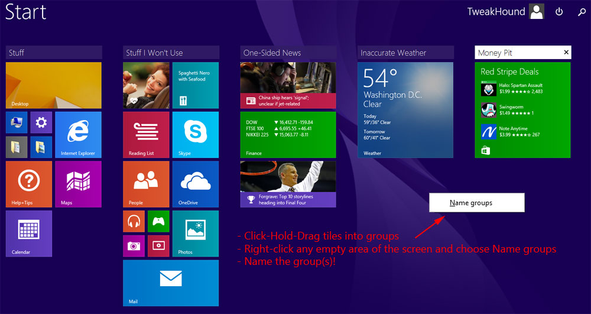591x314 pixels.
Task: Open the Camera tile
Action: point(134,246)
